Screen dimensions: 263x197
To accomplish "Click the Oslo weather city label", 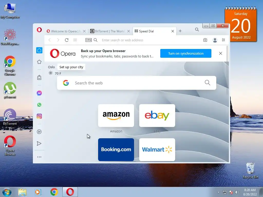I will pyautogui.click(x=51, y=67).
